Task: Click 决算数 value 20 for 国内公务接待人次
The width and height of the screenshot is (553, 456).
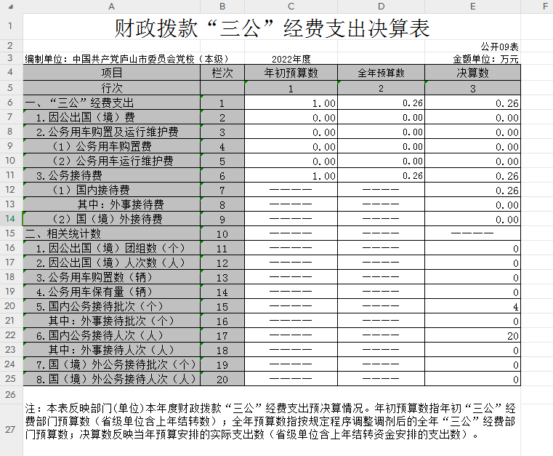Action: tap(473, 336)
